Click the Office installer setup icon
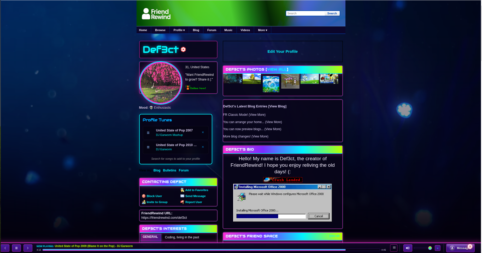The height and width of the screenshot is (253, 482). click(241, 197)
